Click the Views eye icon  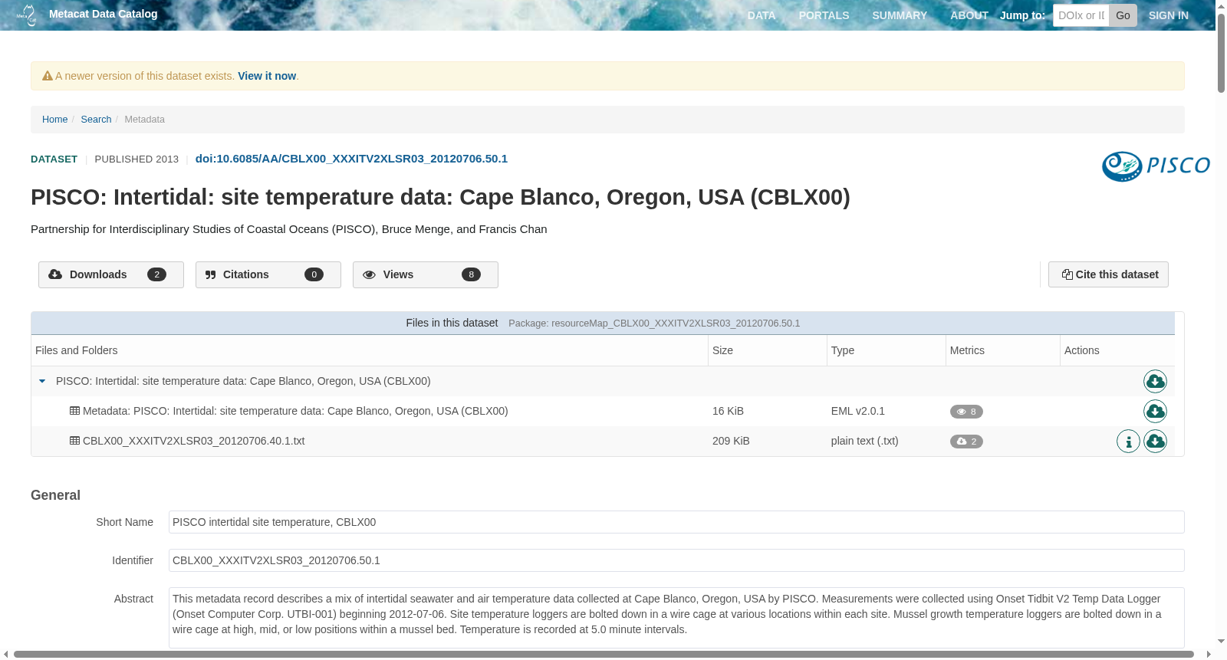coord(369,274)
